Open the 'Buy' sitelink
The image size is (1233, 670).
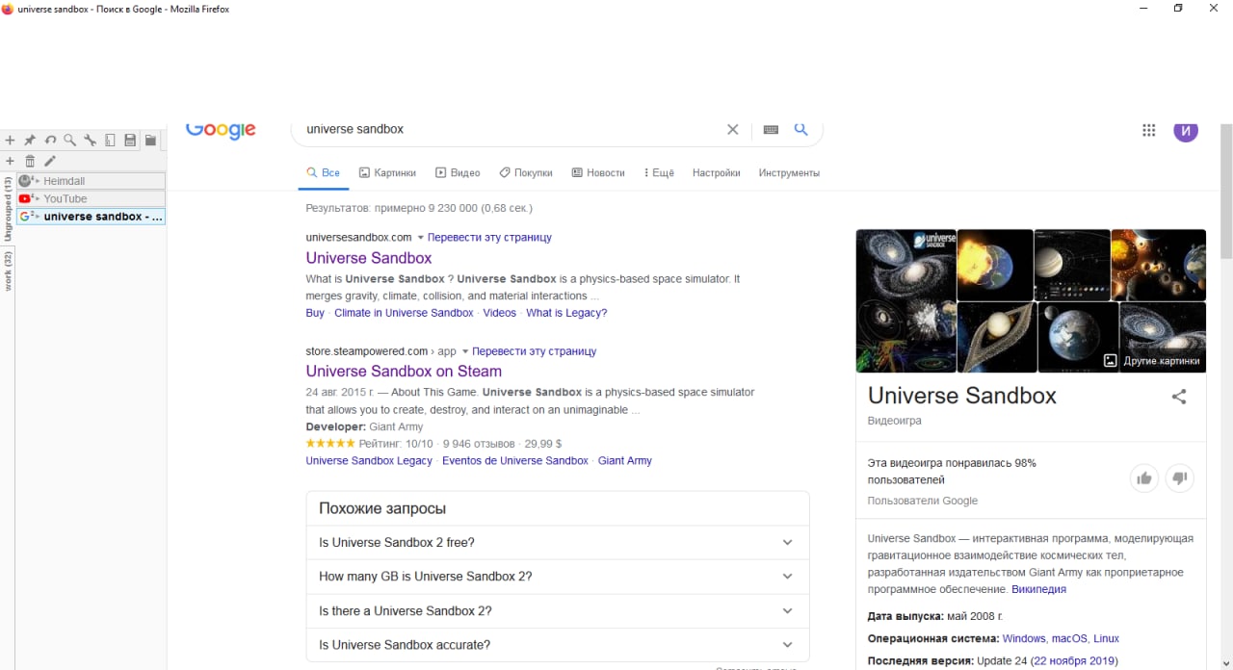pos(315,313)
